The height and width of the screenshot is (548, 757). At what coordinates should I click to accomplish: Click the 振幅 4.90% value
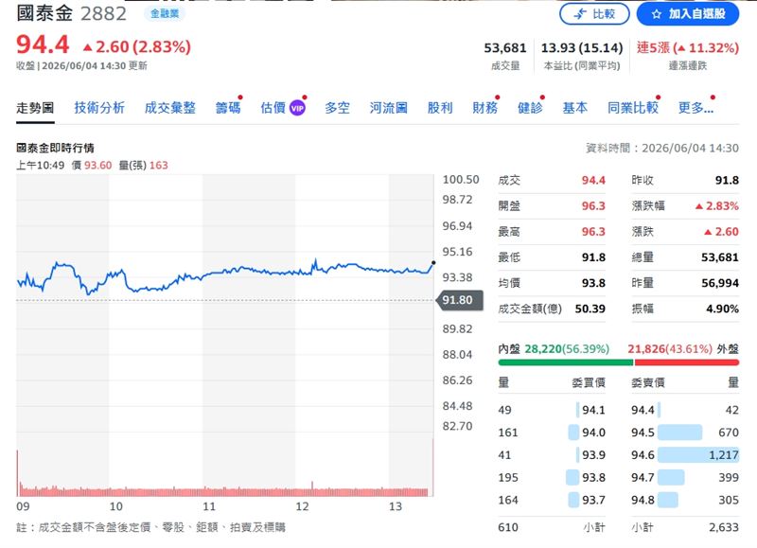pyautogui.click(x=722, y=309)
